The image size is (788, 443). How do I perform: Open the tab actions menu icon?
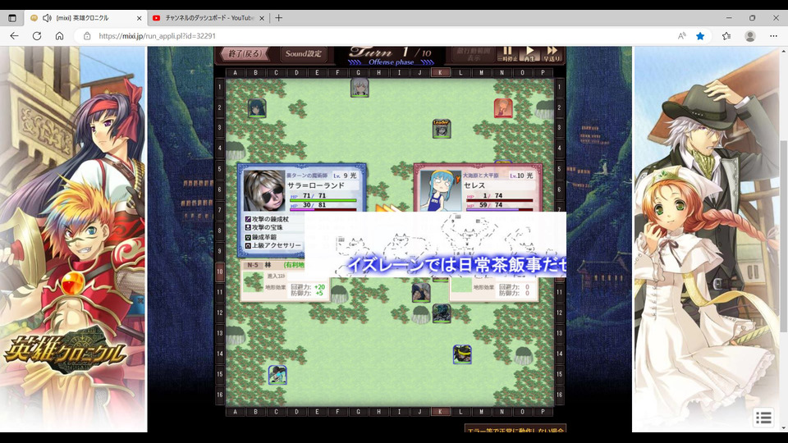click(x=12, y=18)
